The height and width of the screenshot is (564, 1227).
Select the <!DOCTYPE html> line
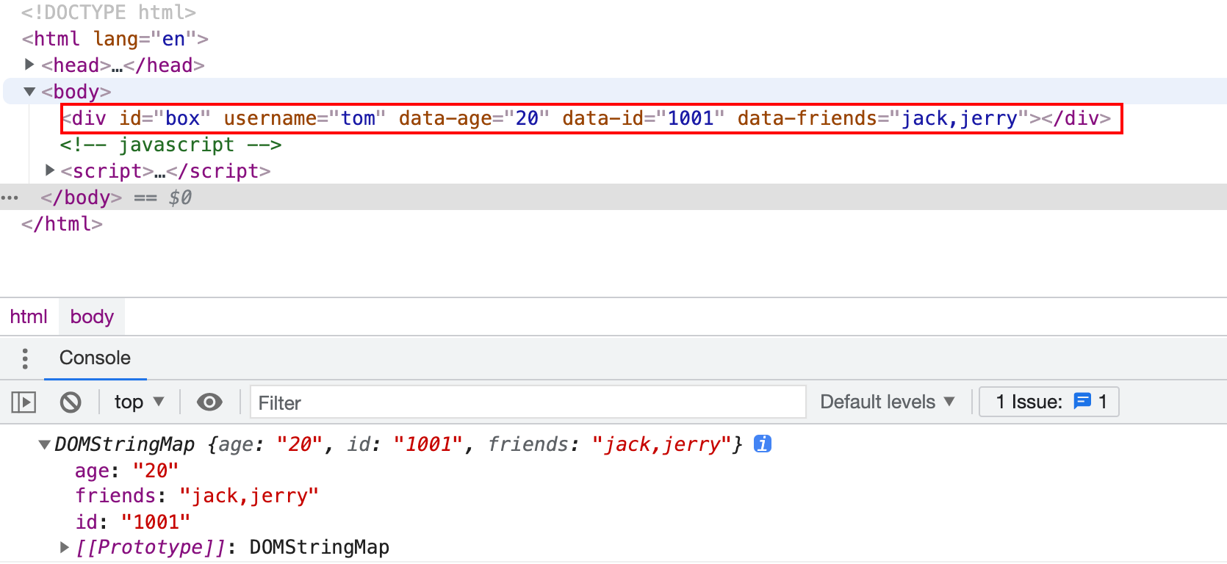[x=109, y=12]
